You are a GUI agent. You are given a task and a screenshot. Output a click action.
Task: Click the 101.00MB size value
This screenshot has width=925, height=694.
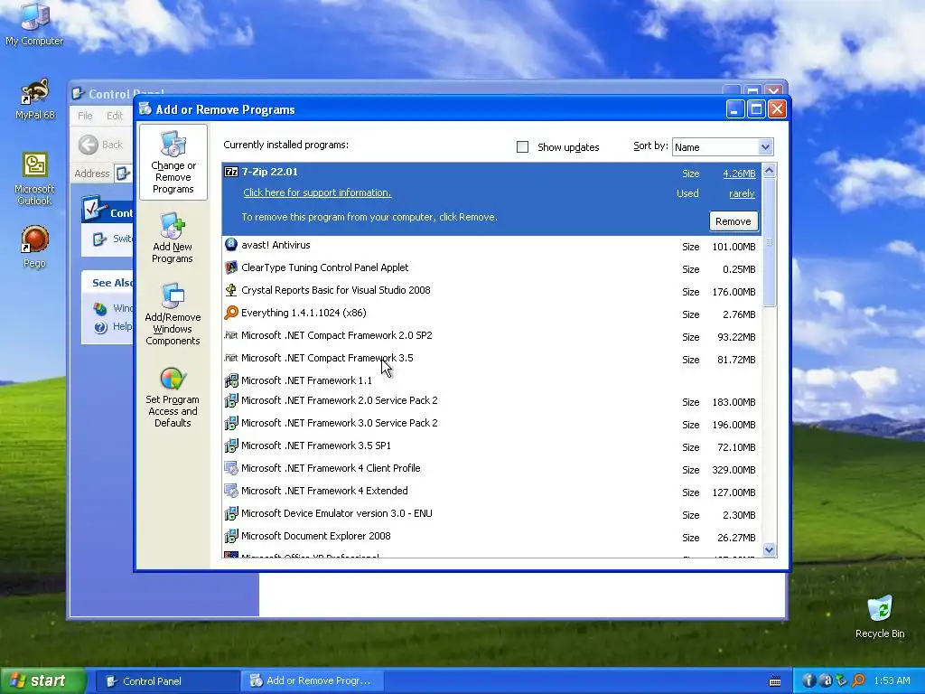click(733, 247)
